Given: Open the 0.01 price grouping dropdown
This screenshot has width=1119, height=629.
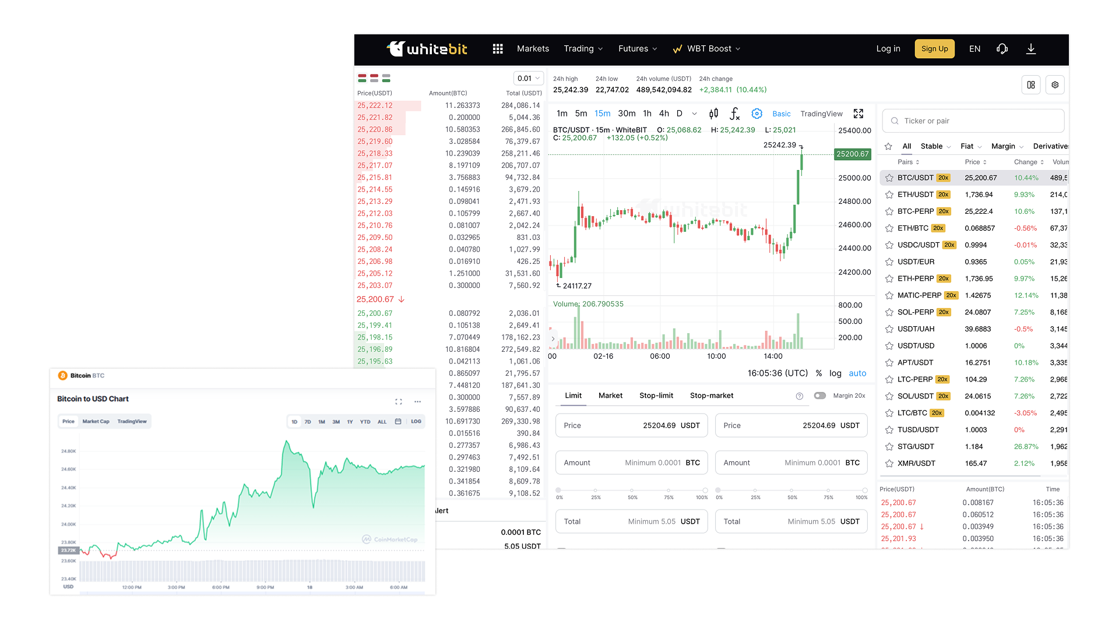Looking at the screenshot, I should 529,79.
